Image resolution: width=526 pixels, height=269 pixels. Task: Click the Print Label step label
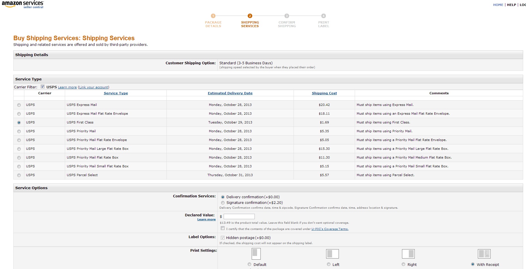click(x=324, y=24)
